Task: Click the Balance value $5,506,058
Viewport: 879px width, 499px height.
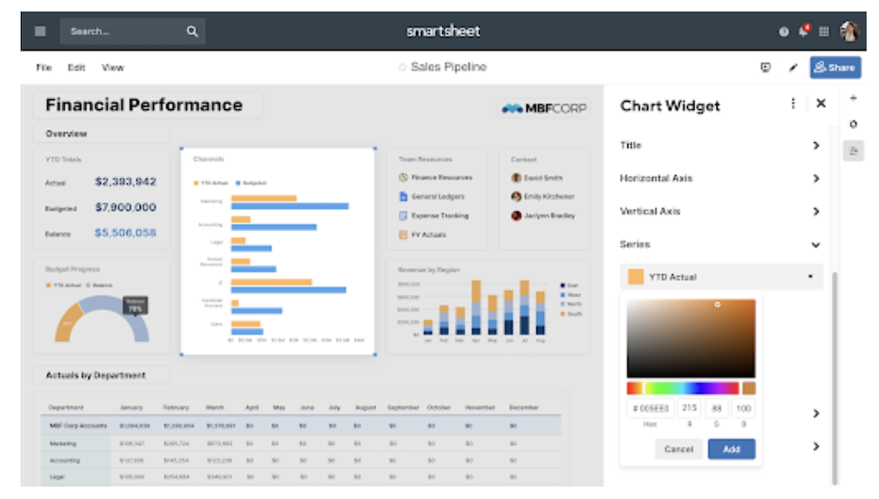Action: coord(126,233)
